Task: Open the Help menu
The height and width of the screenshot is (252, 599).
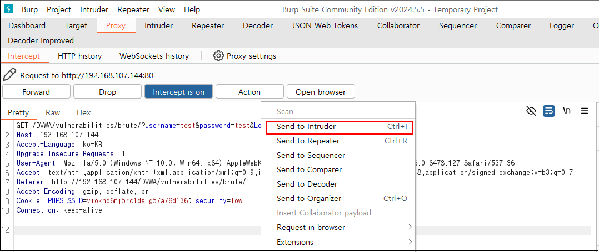Action: pos(192,9)
